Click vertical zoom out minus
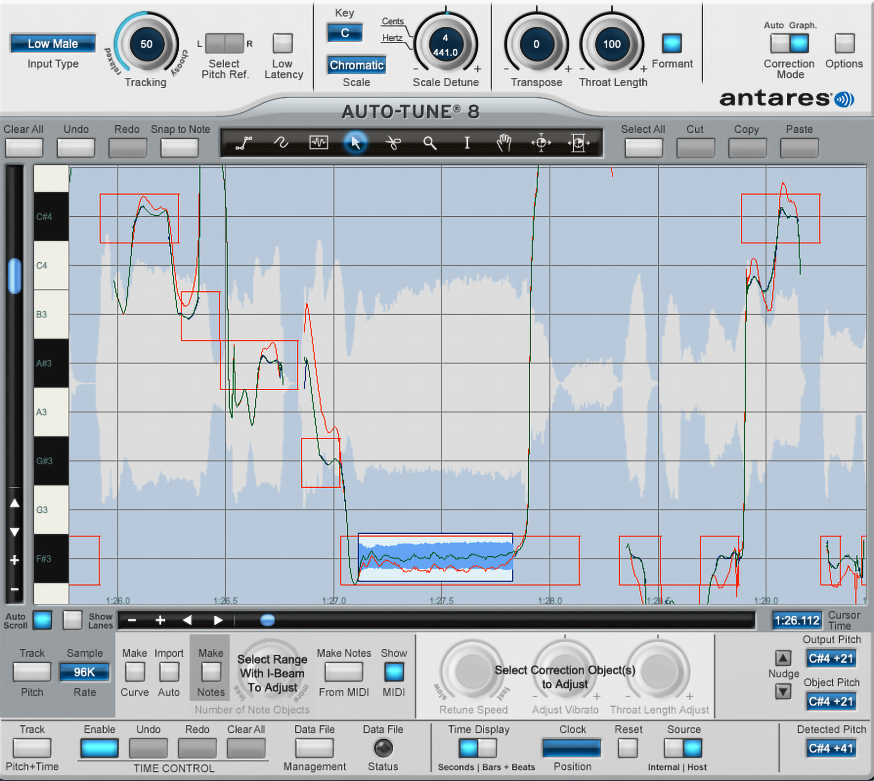The width and height of the screenshot is (874, 781). pyautogui.click(x=15, y=589)
